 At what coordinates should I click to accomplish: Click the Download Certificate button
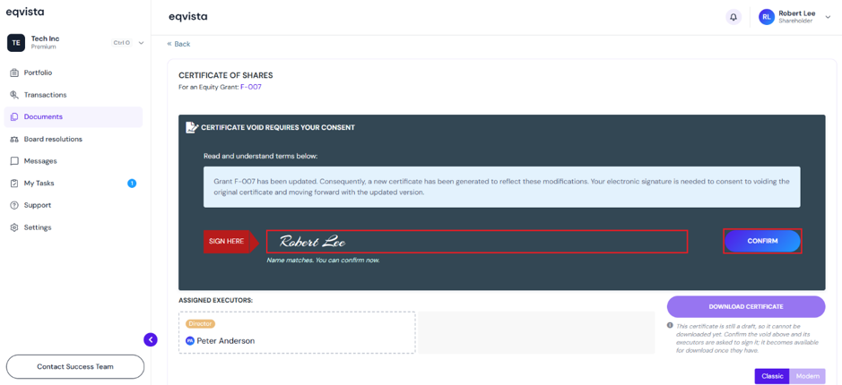click(x=746, y=307)
